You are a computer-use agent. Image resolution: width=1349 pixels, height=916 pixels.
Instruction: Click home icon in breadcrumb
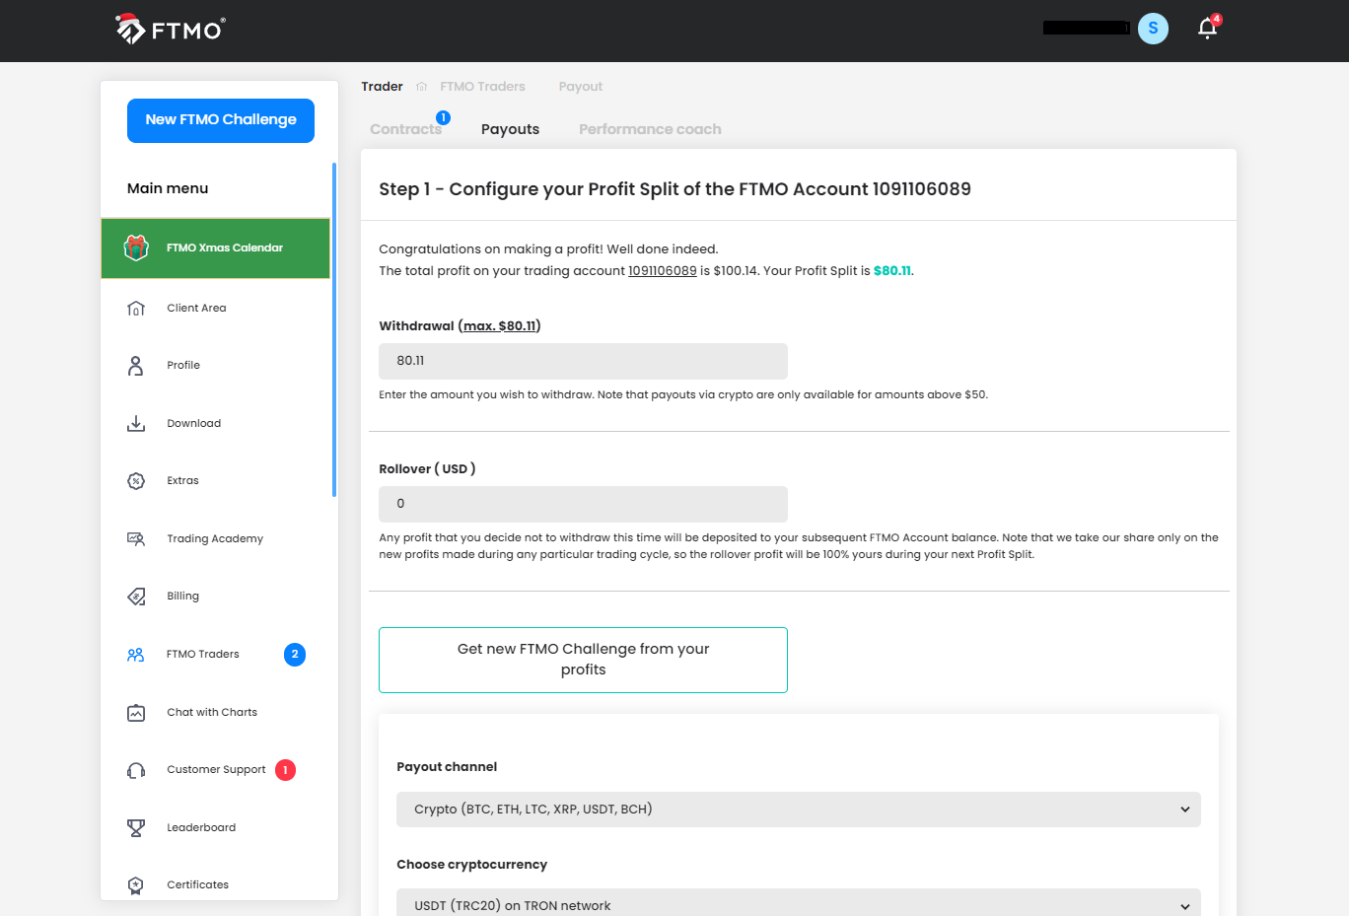pos(422,87)
